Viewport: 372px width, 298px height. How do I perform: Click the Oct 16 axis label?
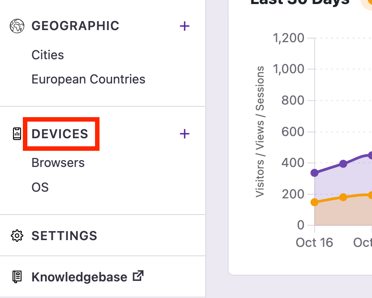pos(314,242)
